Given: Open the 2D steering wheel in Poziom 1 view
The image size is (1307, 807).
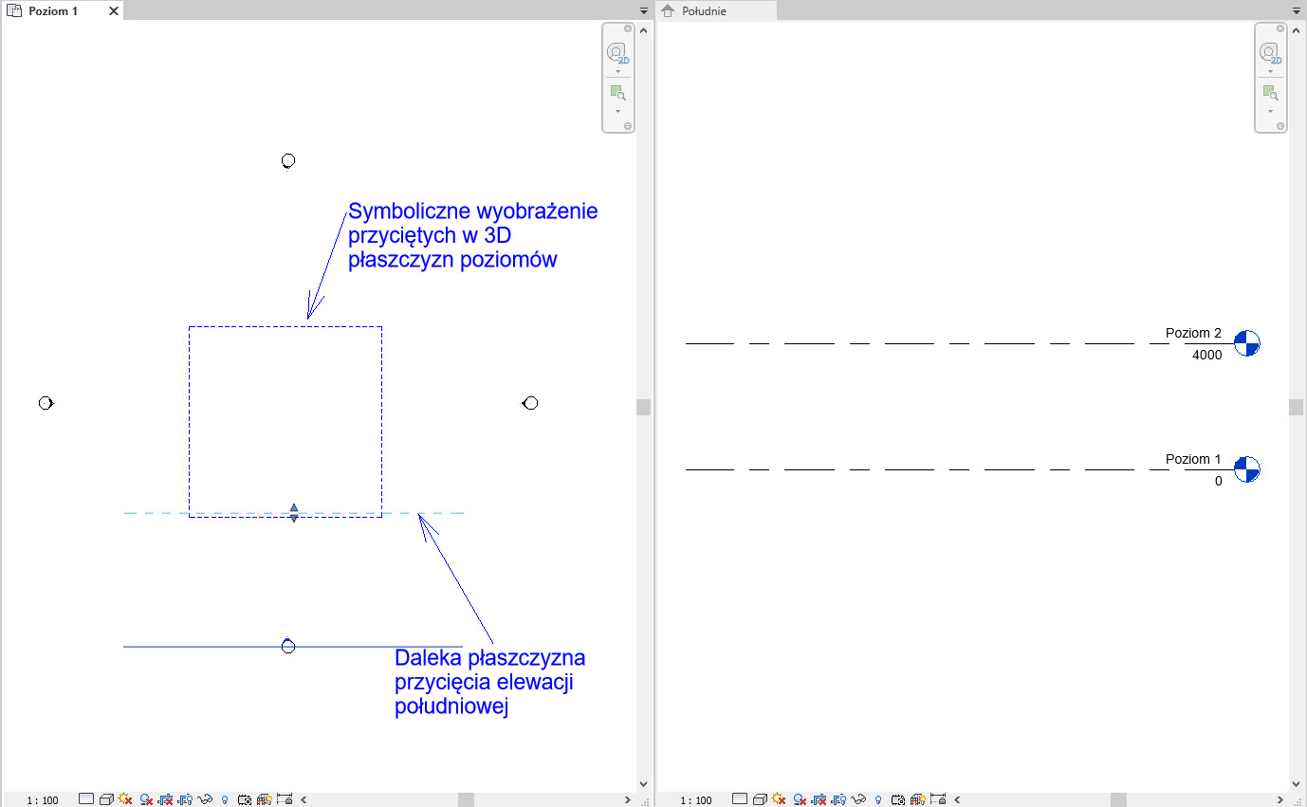Looking at the screenshot, I should 617,53.
